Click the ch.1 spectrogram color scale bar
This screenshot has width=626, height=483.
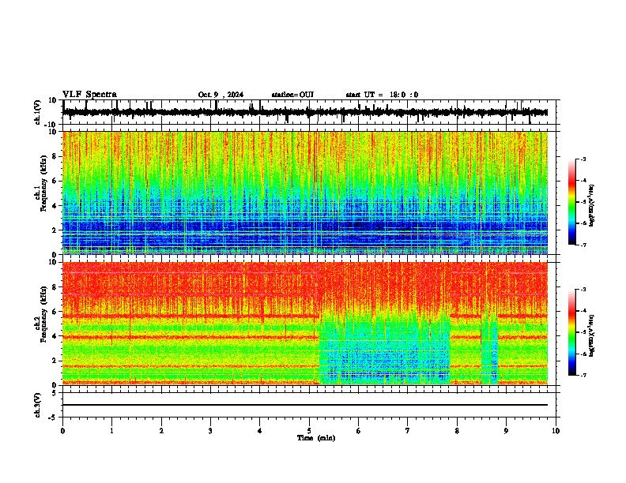[x=571, y=202]
